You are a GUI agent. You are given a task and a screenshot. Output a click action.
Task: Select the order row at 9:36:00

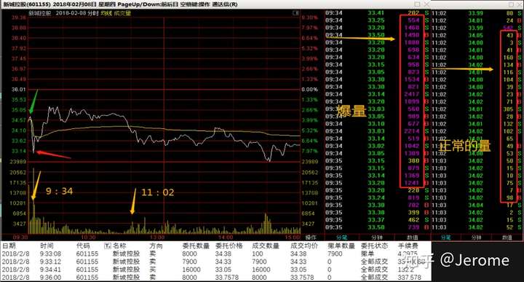click(x=216, y=278)
